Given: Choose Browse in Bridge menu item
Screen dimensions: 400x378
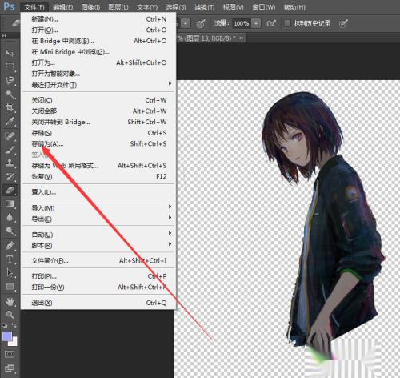Looking at the screenshot, I should click(x=98, y=41).
